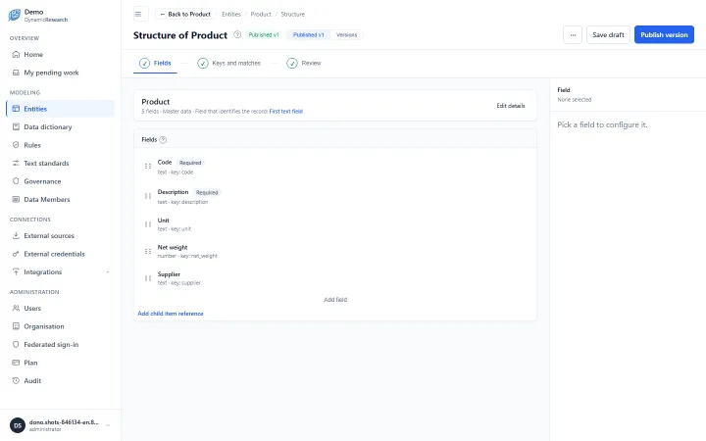Click the Product breadcrumb link

coord(261,15)
